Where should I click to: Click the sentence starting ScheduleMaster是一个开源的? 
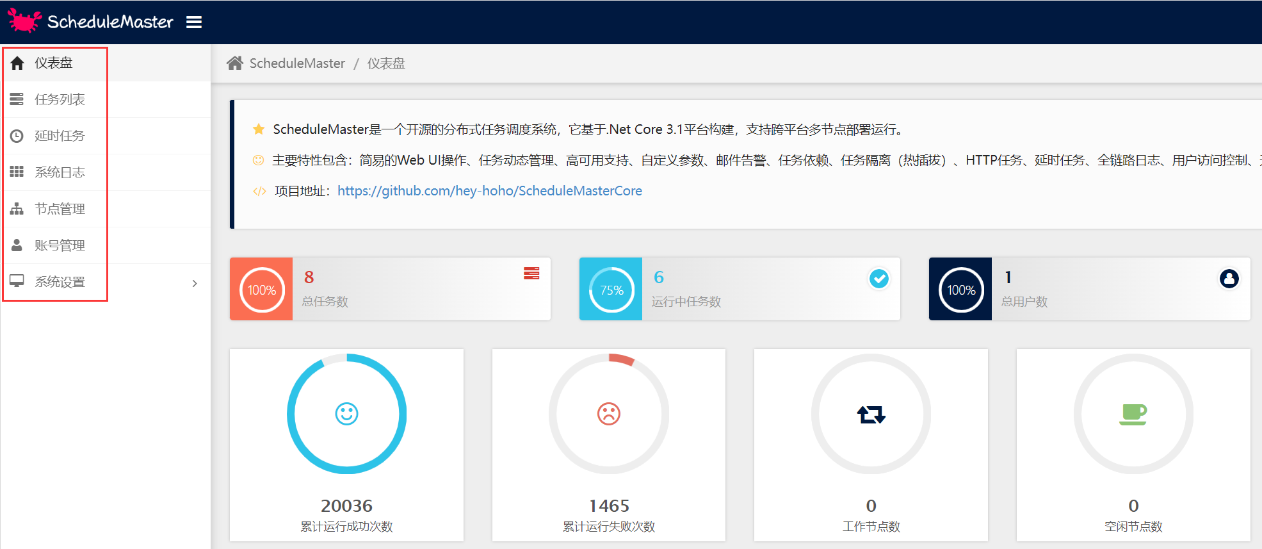pos(589,129)
